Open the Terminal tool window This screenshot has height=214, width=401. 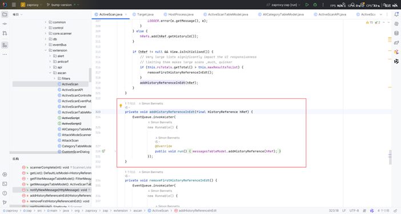coord(5,184)
